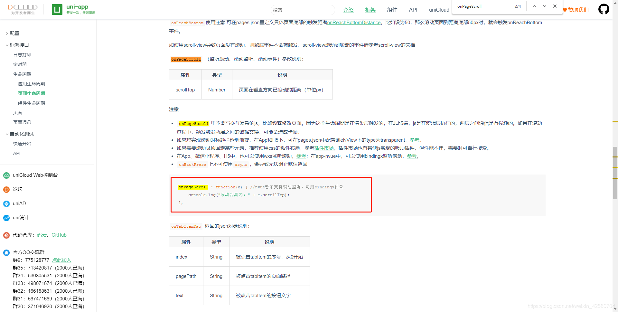Open the 框架 nav tab
This screenshot has width=618, height=312.
370,10
